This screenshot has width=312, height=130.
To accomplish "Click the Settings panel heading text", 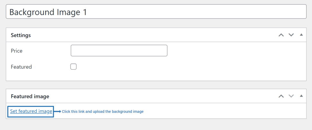I will click(x=21, y=35).
